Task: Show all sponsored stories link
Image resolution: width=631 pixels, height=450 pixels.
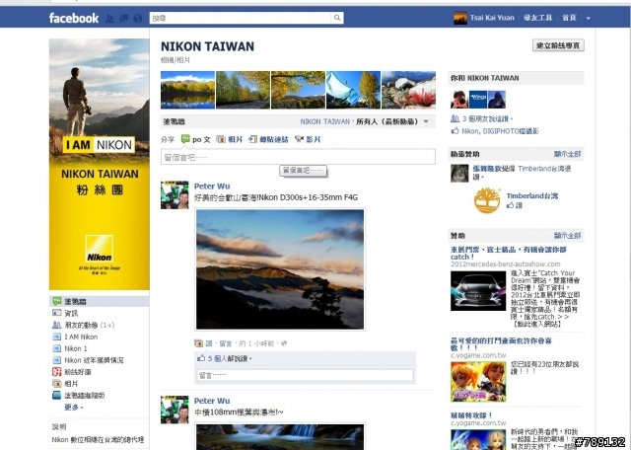Action: point(567,154)
